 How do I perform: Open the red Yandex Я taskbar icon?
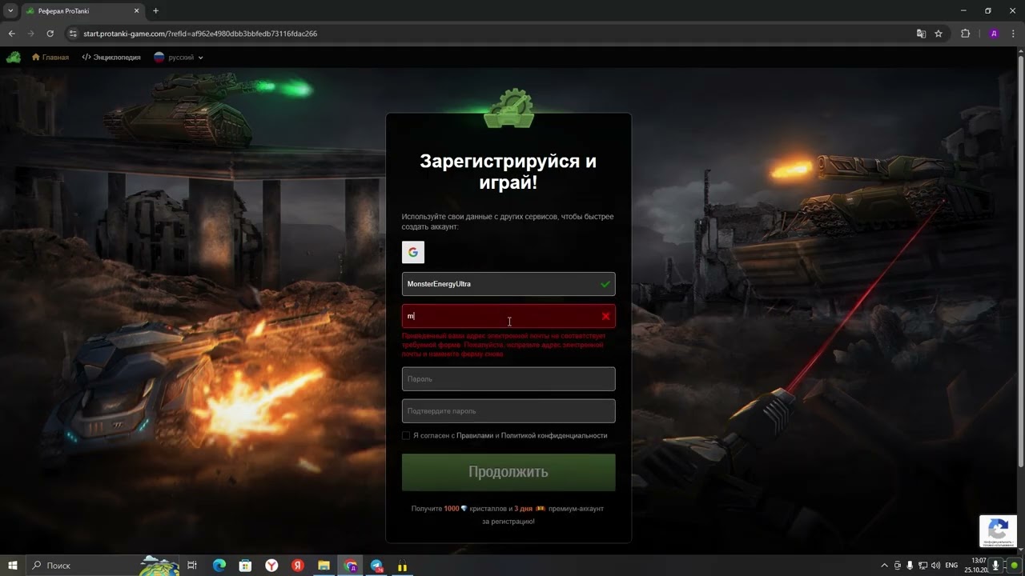click(x=298, y=566)
